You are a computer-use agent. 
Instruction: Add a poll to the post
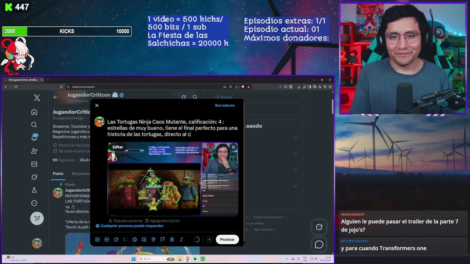pos(125,239)
